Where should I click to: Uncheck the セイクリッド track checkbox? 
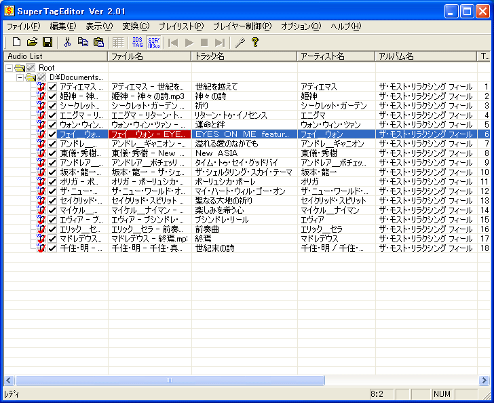[52, 201]
